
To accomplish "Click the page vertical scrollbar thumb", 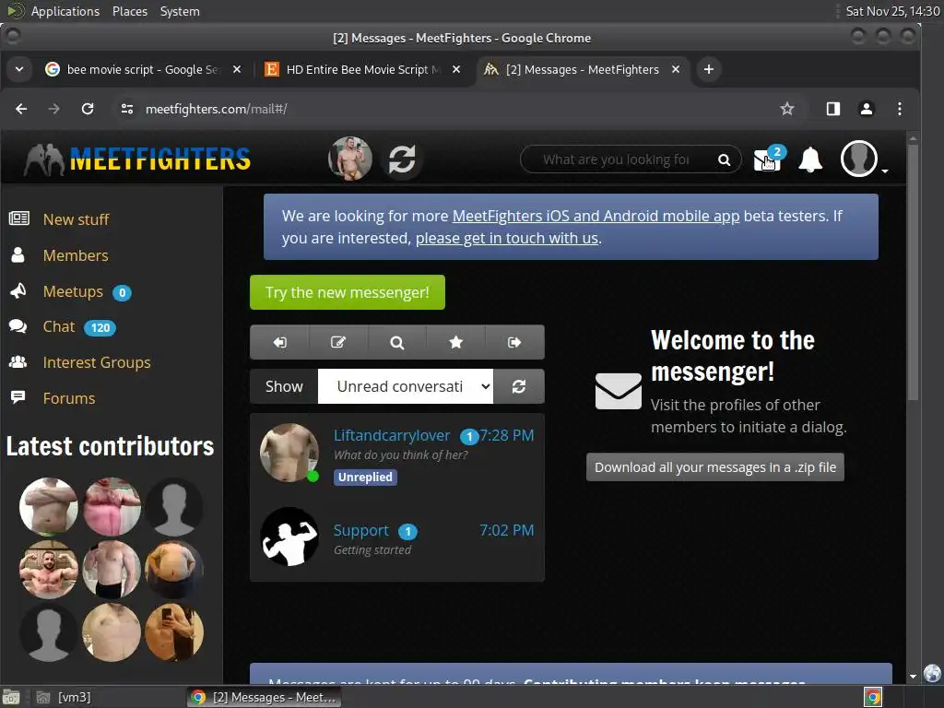I will tap(913, 272).
